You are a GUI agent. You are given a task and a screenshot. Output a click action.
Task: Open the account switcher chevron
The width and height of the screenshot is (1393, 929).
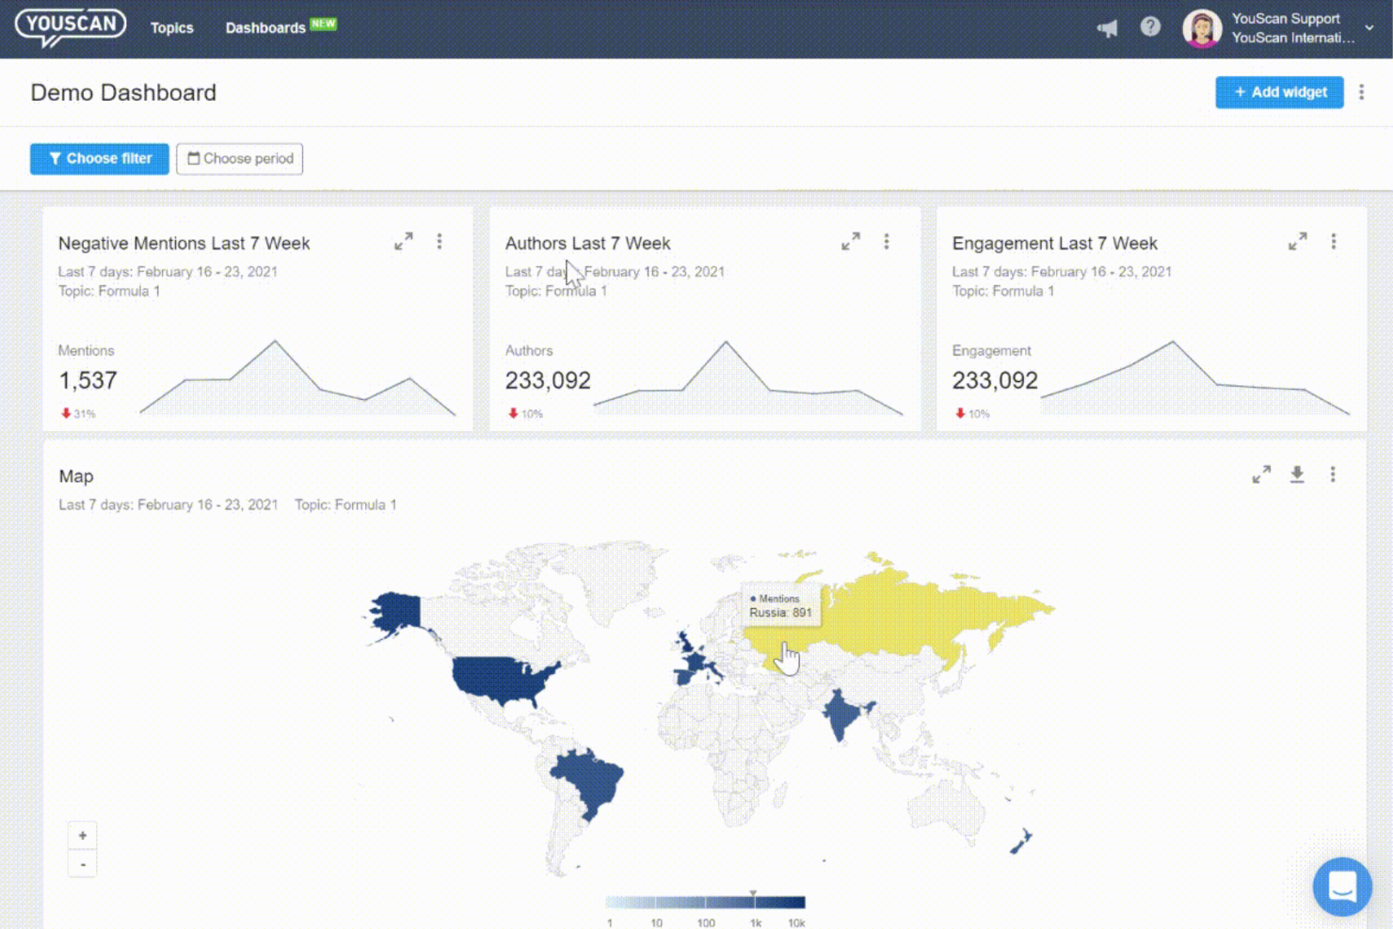1370,27
